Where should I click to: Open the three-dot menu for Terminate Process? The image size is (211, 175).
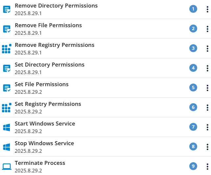pyautogui.click(x=207, y=166)
